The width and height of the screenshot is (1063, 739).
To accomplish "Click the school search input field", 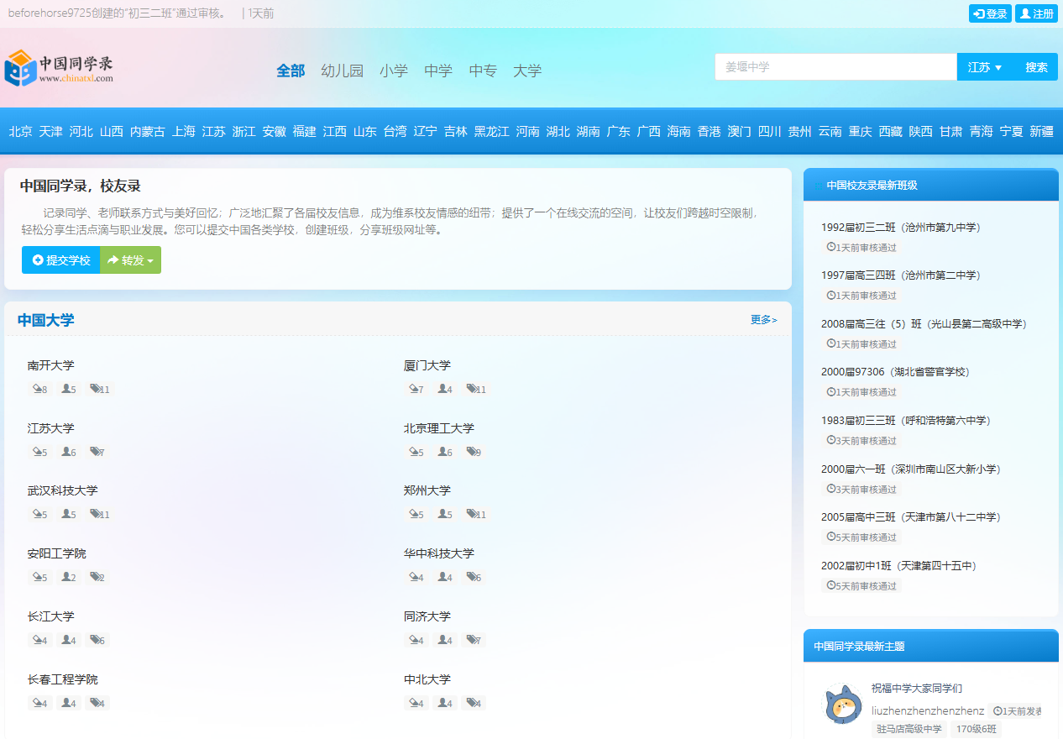I will 835,66.
